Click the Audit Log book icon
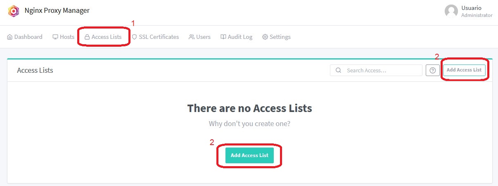This screenshot has width=498, height=186. pos(223,37)
